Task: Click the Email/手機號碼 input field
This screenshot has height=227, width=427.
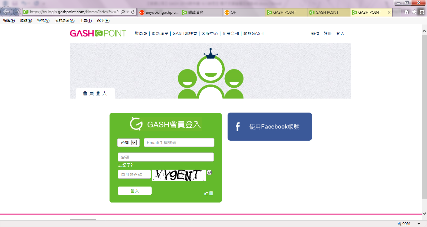Action: coord(179,142)
